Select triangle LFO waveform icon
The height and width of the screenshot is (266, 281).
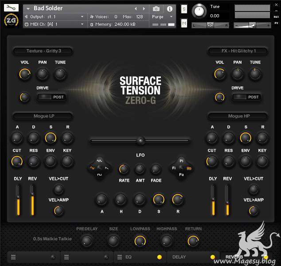92,168
